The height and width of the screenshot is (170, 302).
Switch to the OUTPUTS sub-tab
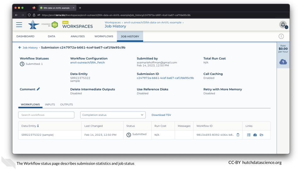pyautogui.click(x=66, y=105)
